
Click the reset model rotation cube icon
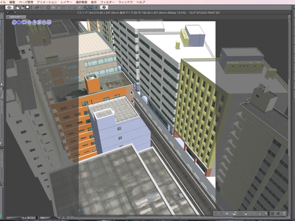tap(259, 214)
